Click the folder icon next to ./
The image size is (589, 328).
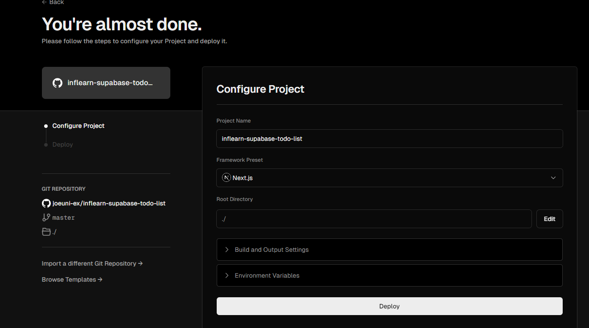tap(46, 232)
